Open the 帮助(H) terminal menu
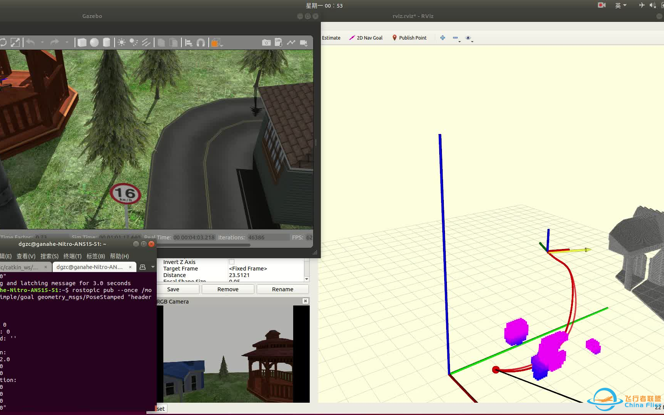The height and width of the screenshot is (415, 664). point(120,256)
